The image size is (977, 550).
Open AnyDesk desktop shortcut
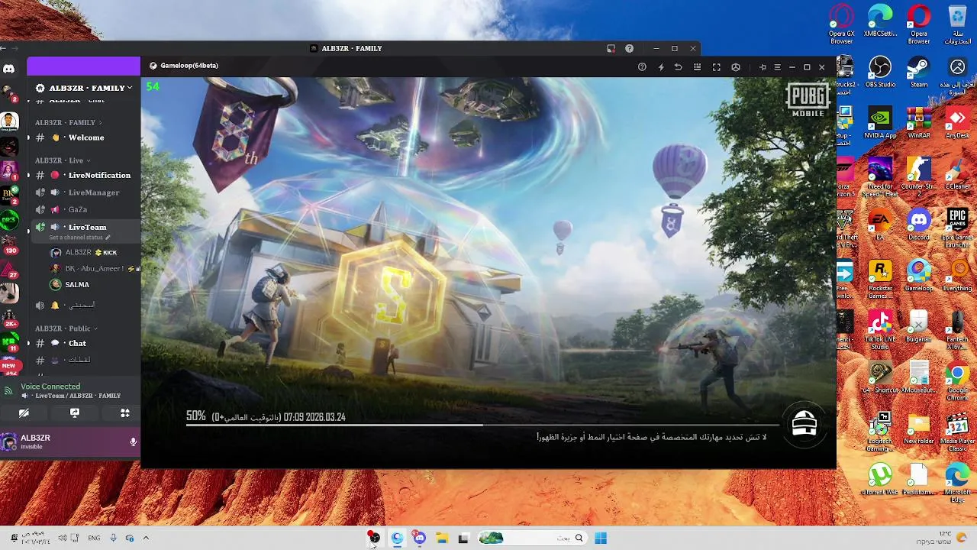[x=957, y=122]
